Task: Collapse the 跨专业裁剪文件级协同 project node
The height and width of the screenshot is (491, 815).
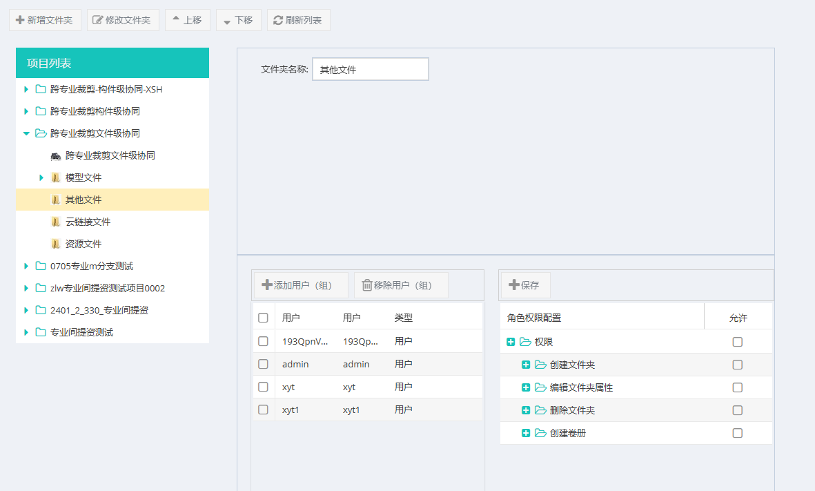Action: click(26, 133)
